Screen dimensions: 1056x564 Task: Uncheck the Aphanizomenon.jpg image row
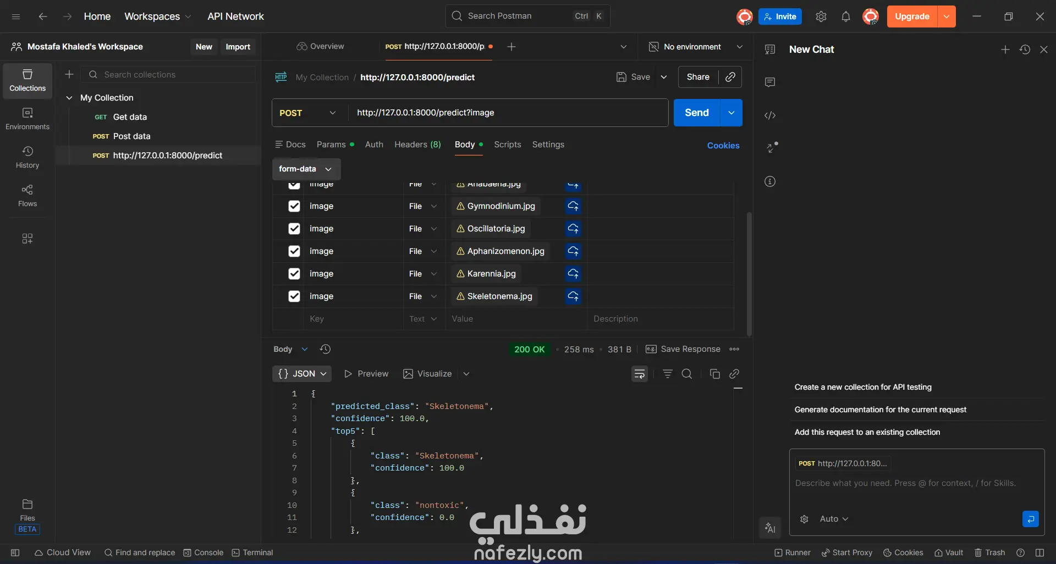coord(294,251)
